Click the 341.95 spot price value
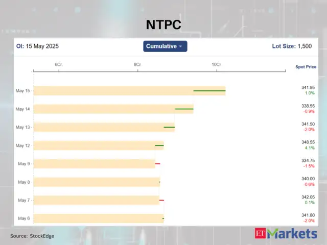The image size is (327, 245). pyautogui.click(x=308, y=88)
